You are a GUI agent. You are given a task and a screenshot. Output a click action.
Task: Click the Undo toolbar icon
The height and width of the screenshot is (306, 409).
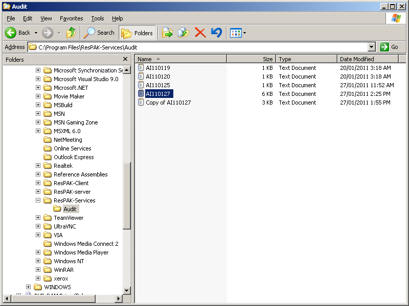[216, 33]
